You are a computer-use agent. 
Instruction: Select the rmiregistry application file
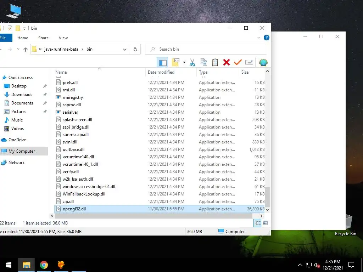73,97
